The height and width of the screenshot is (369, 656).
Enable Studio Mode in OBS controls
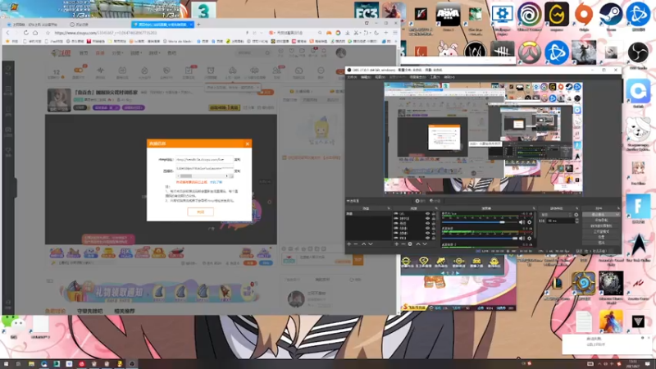(x=600, y=231)
